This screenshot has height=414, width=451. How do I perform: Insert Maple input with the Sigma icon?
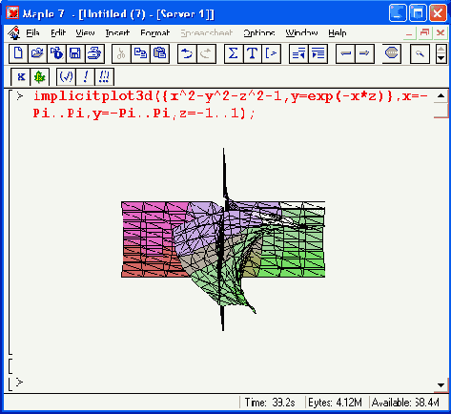pyautogui.click(x=234, y=53)
